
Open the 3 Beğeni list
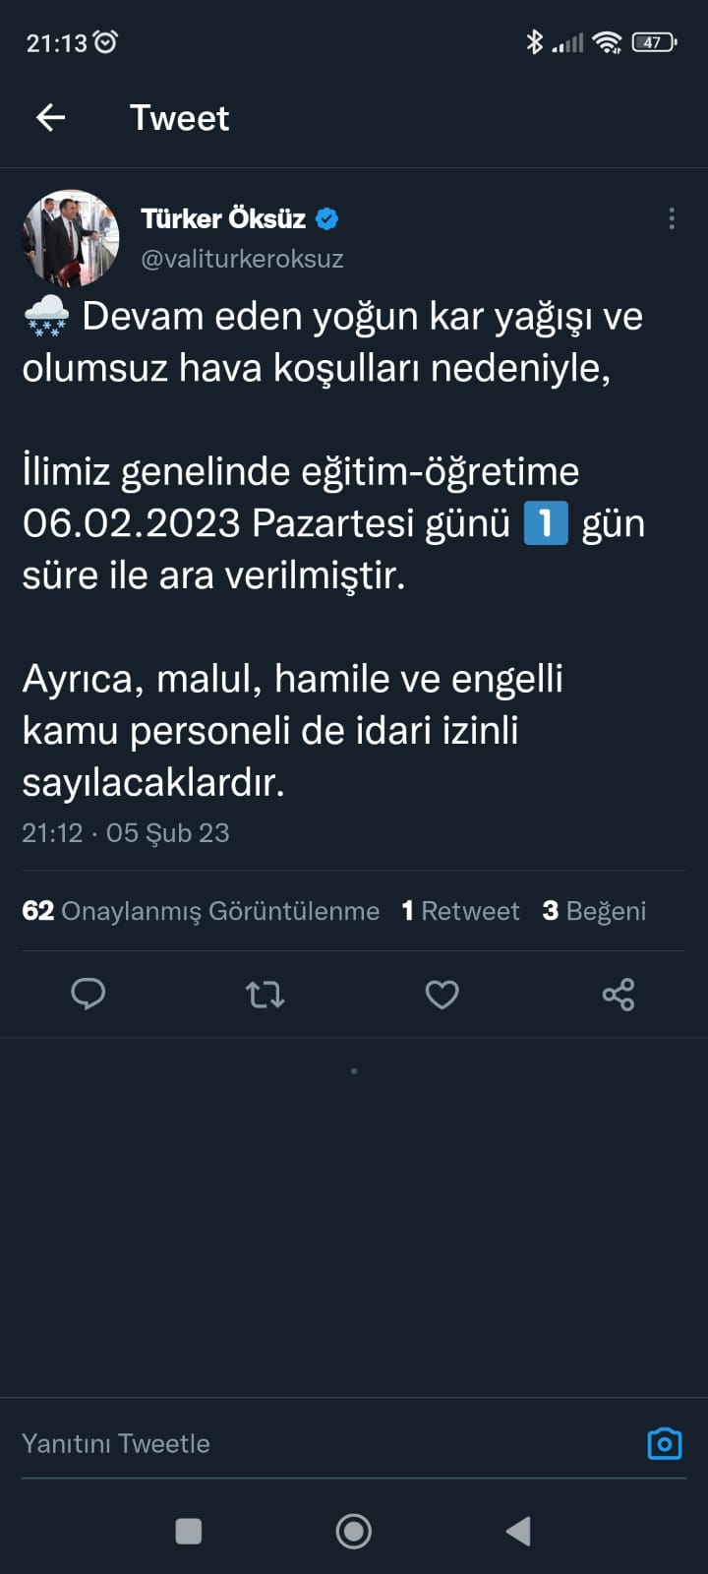click(593, 911)
